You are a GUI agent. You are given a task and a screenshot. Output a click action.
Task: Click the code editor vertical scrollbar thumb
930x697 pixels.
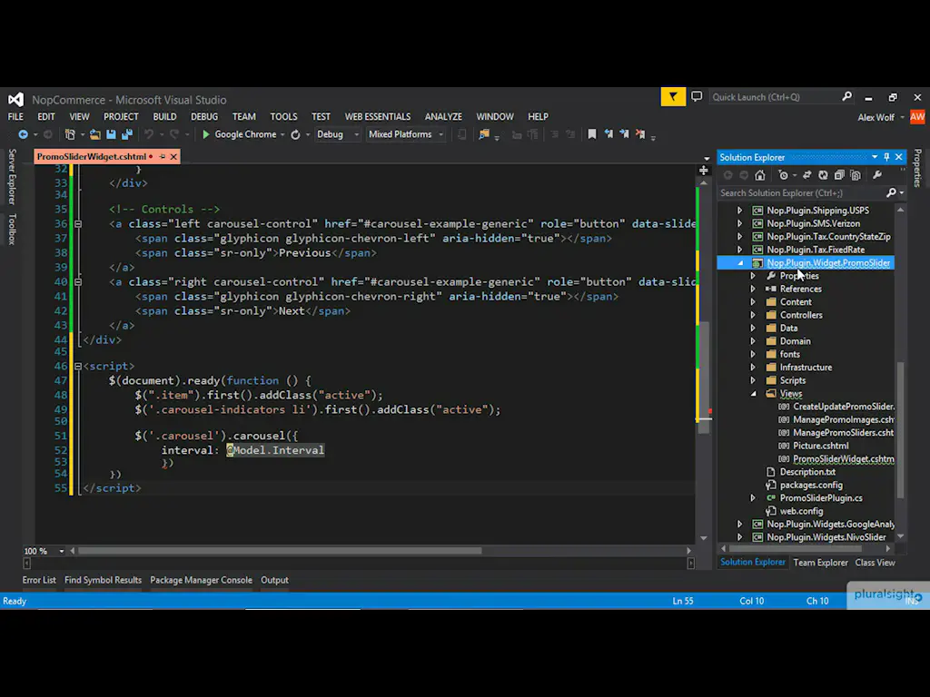704,378
